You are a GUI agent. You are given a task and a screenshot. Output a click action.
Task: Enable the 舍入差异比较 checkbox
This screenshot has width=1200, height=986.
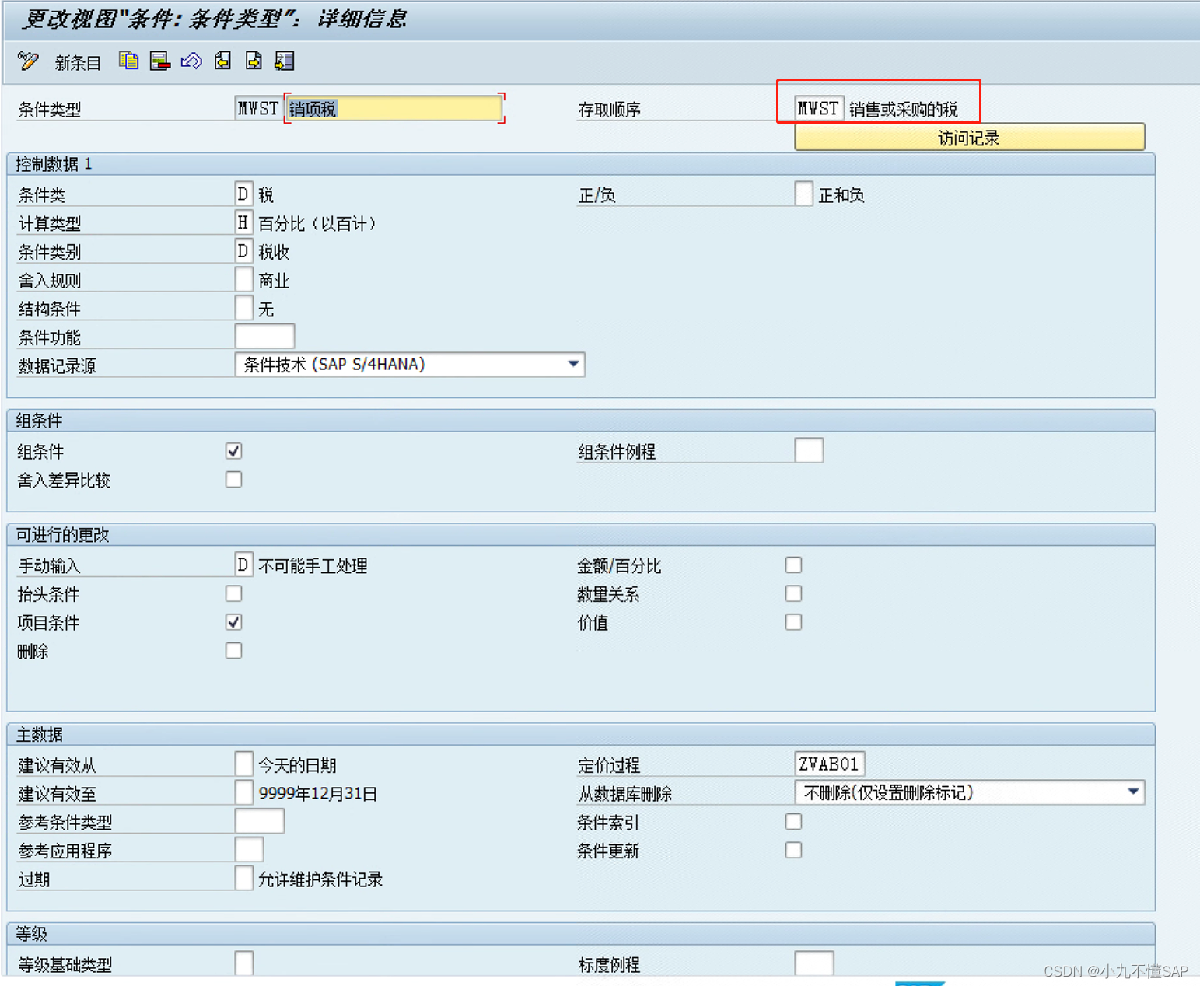tap(233, 480)
